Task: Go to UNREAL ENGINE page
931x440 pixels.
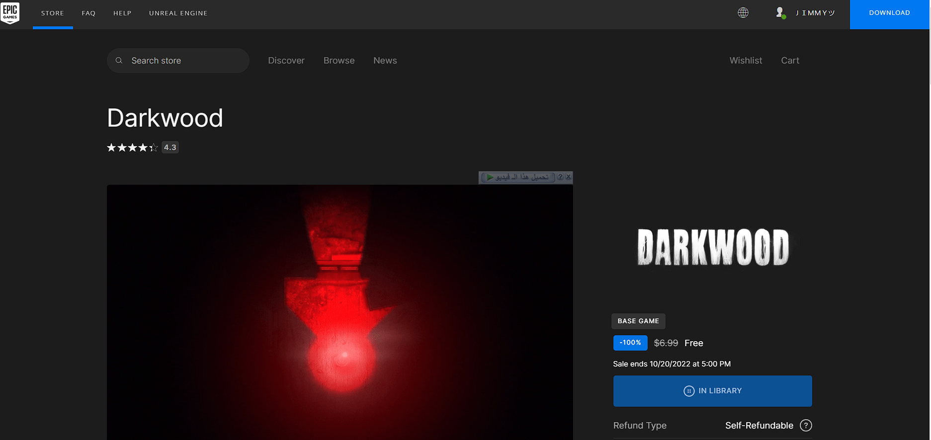Action: tap(178, 13)
